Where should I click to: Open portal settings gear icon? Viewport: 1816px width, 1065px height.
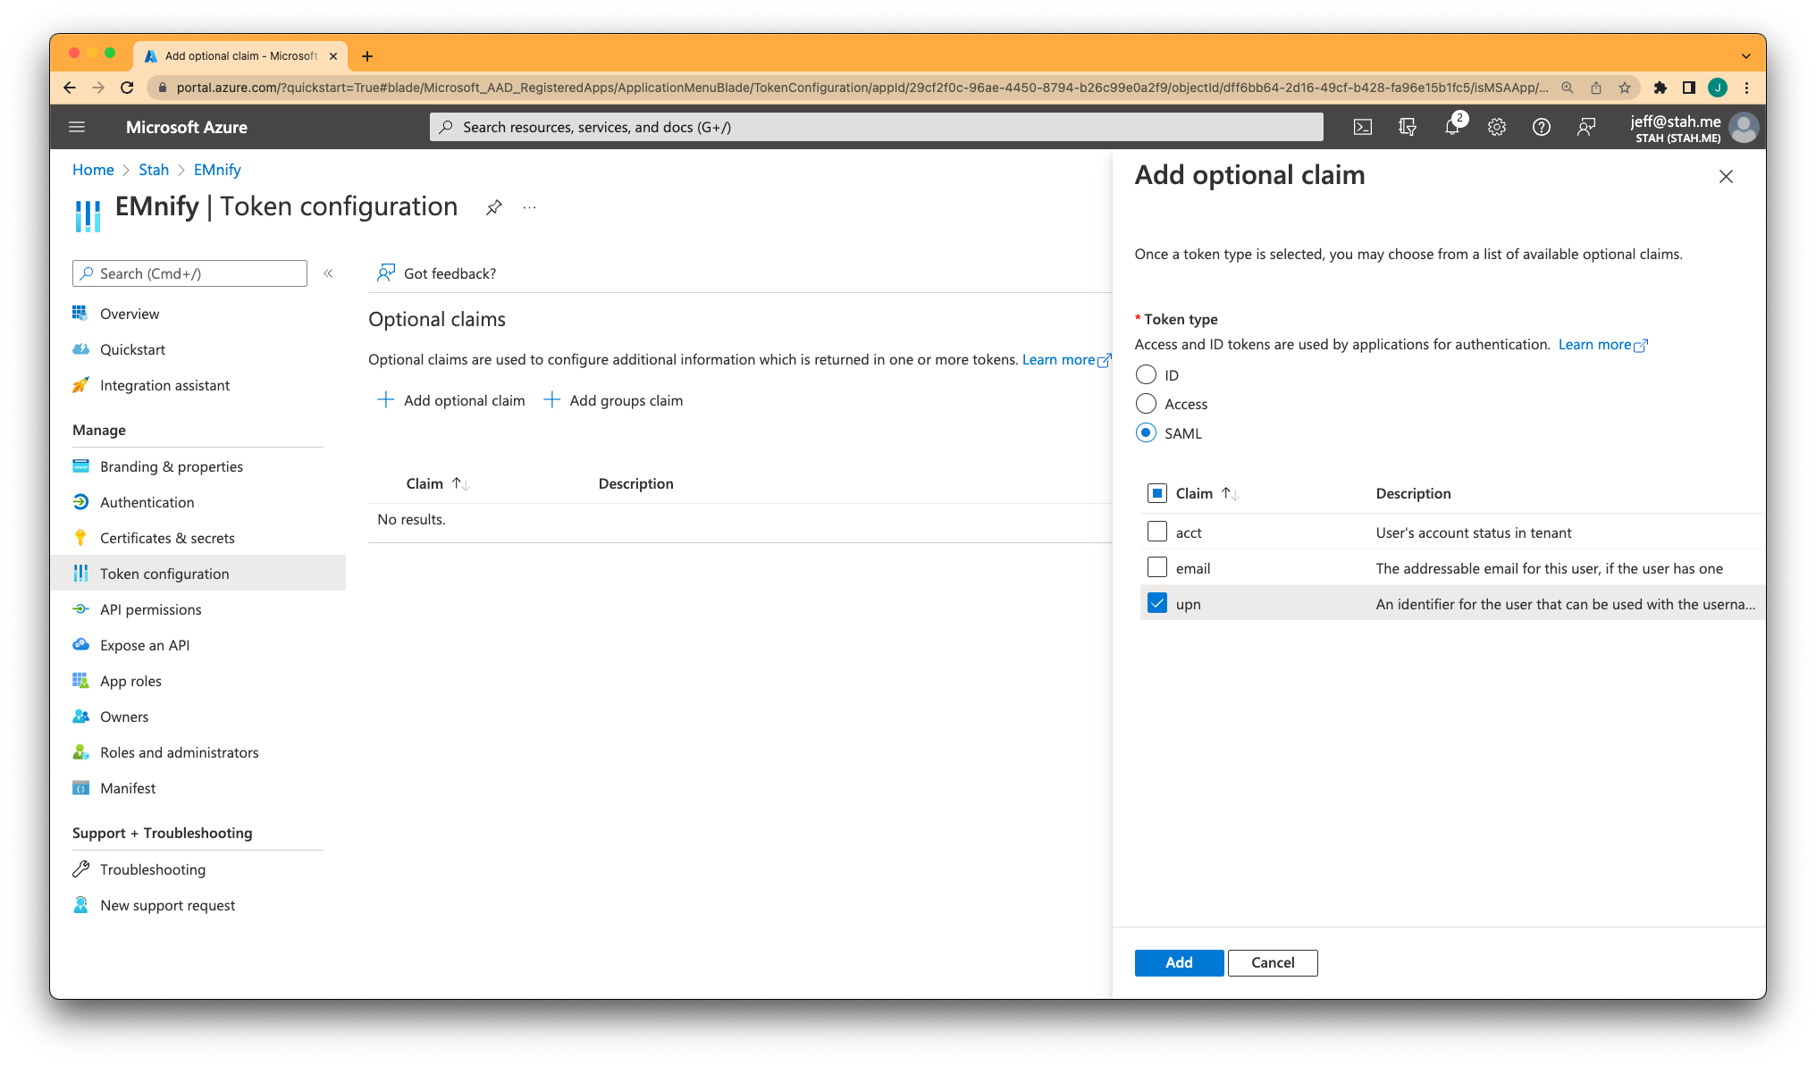1497,127
